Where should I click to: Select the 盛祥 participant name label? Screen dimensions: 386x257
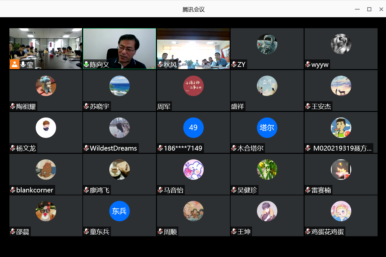[x=237, y=106]
